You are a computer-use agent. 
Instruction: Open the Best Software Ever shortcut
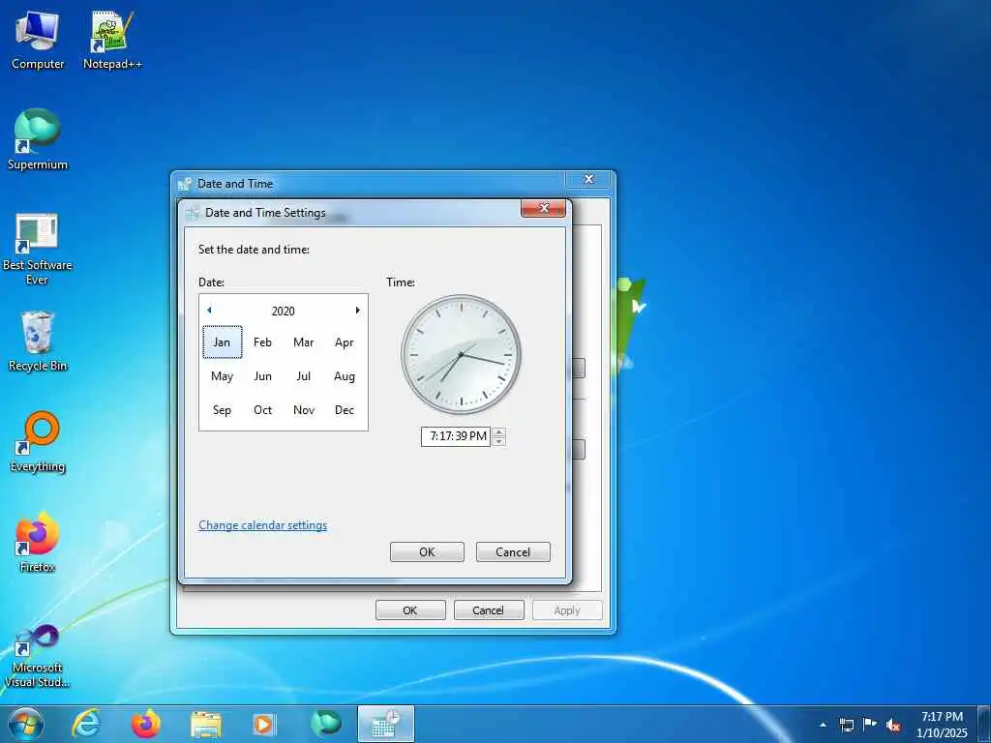pyautogui.click(x=38, y=249)
